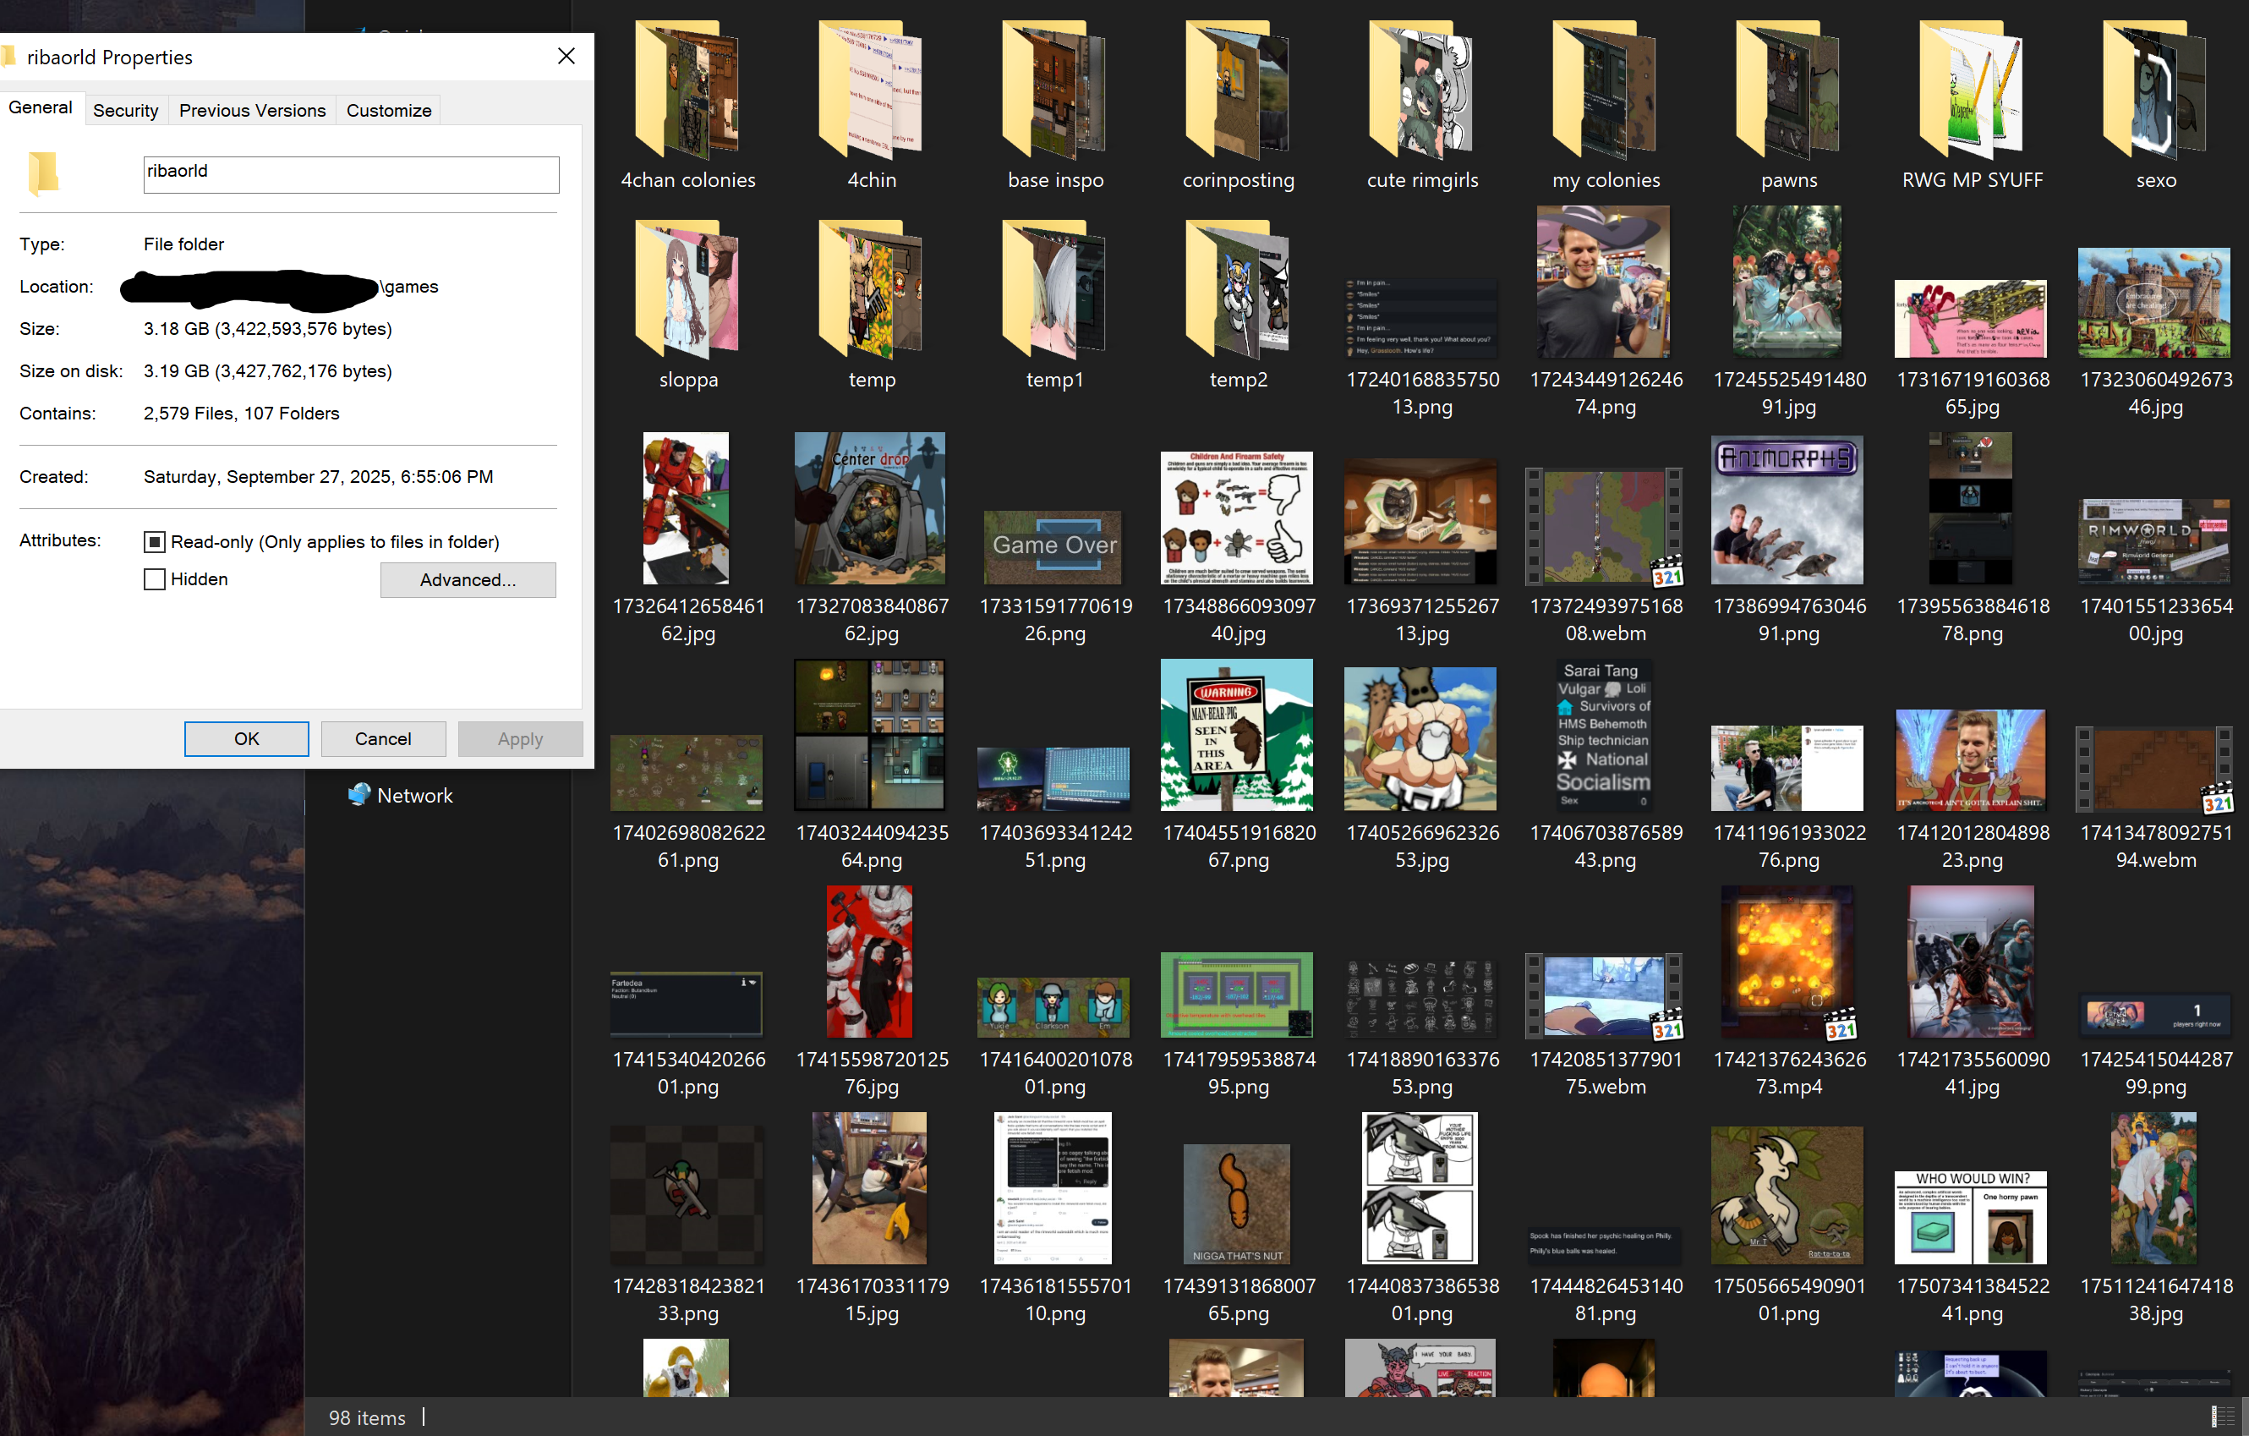Select the 'Game Over' image thumbnail

pyautogui.click(x=1053, y=546)
